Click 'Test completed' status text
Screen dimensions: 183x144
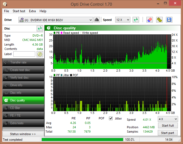tap(12, 140)
